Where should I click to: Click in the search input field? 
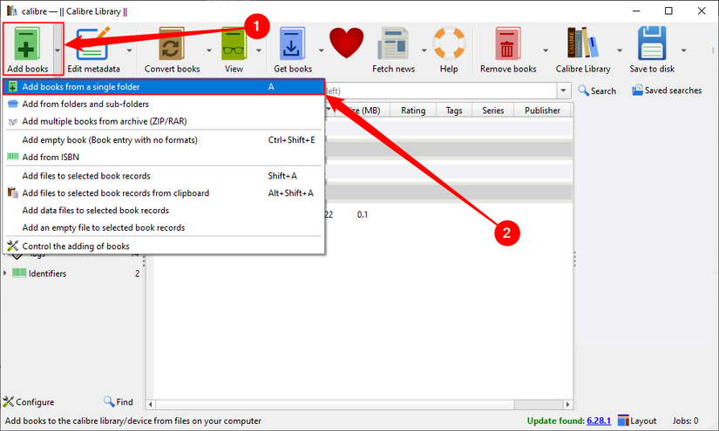(x=441, y=91)
